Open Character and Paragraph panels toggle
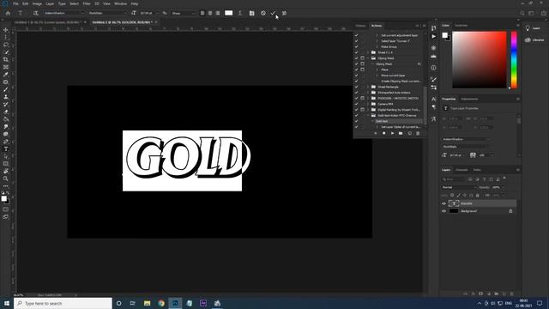The width and height of the screenshot is (549, 309). 251,13
